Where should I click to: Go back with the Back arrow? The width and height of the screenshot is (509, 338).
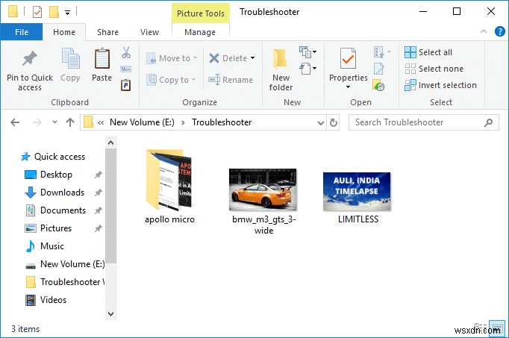pyautogui.click(x=15, y=122)
